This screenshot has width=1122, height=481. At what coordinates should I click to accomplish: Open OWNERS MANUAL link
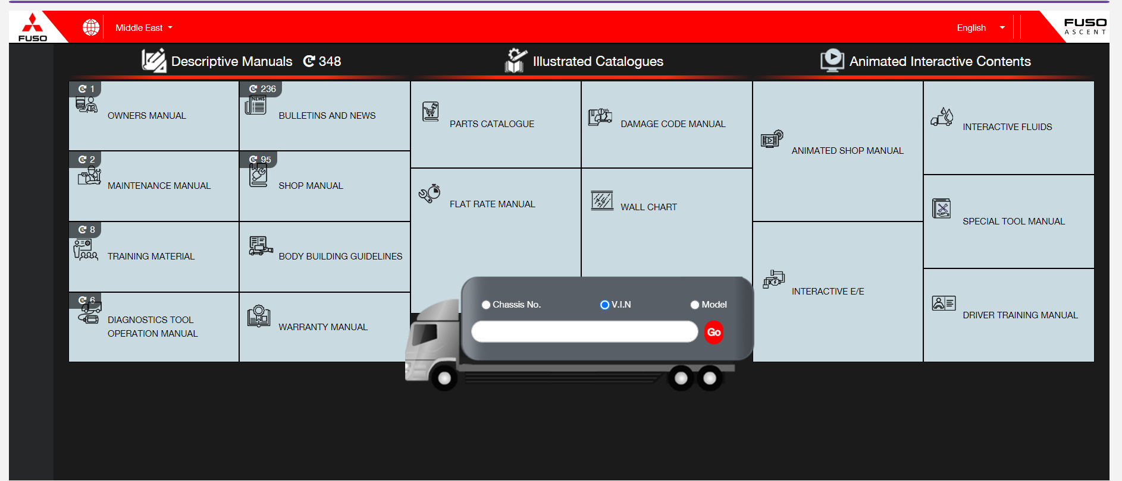pos(147,116)
